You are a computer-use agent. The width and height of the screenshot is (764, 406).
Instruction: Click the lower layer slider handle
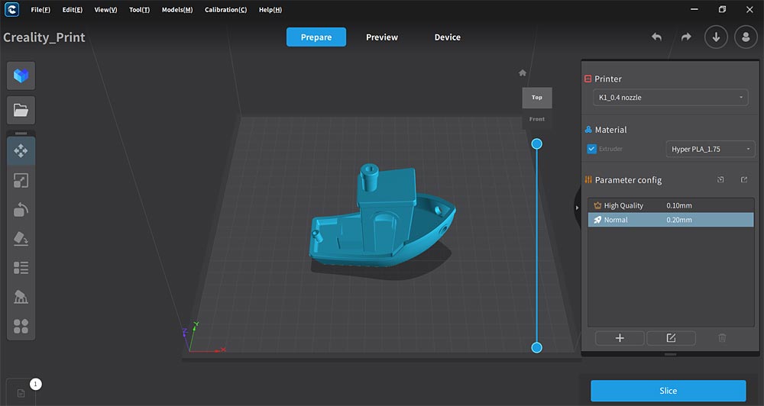pos(536,347)
